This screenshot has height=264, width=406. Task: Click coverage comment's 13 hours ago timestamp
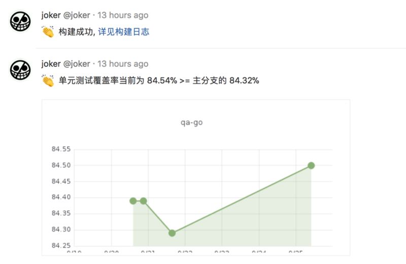coord(123,64)
